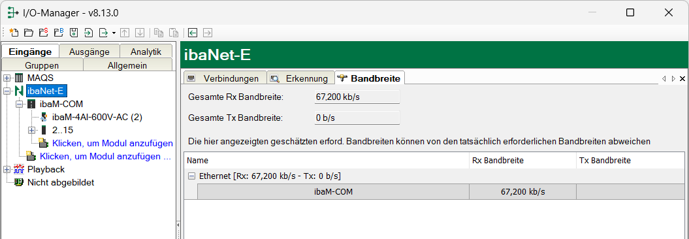Click the import icon with inward arrow
The image size is (689, 239).
(x=89, y=33)
